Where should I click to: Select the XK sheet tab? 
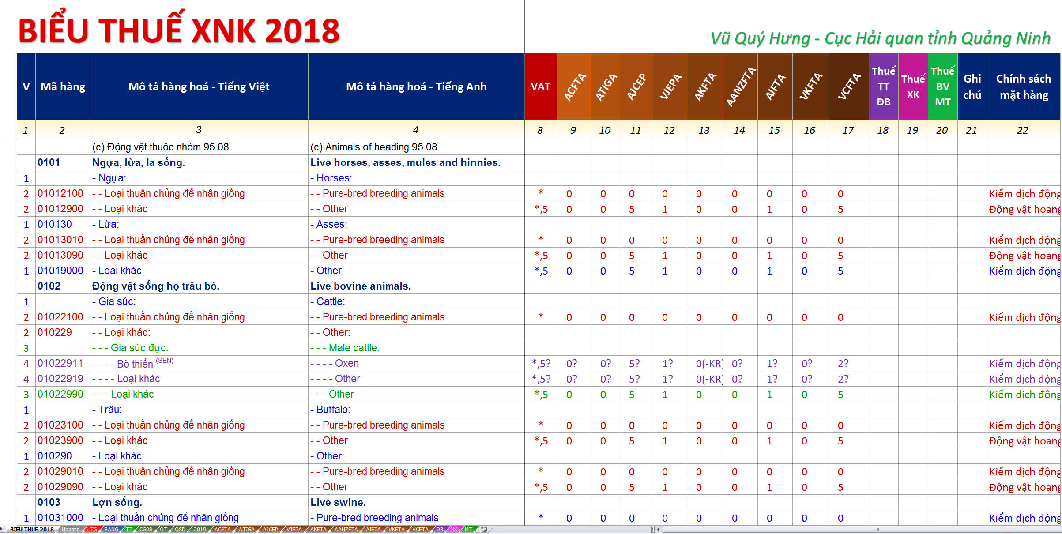(454, 529)
